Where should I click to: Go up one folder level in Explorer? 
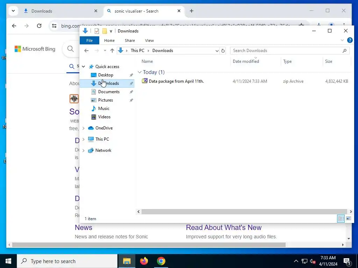(112, 51)
